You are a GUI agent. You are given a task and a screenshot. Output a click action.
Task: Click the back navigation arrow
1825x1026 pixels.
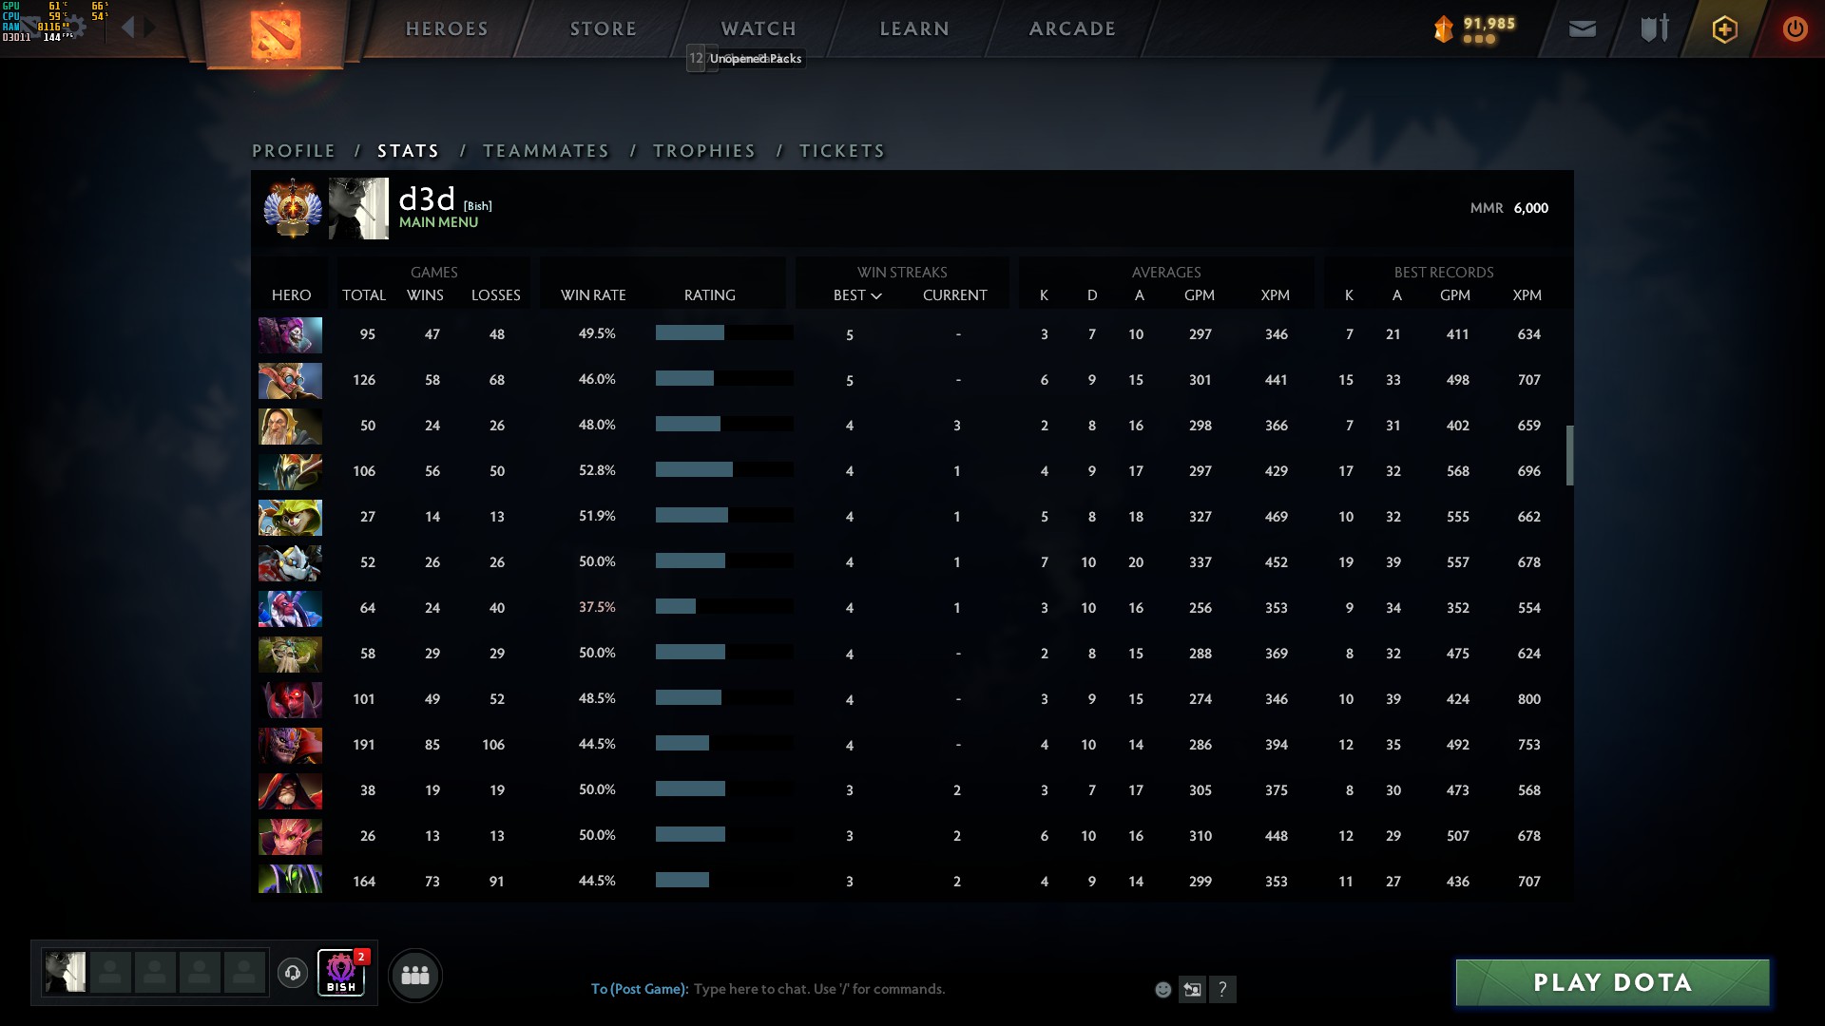[128, 28]
